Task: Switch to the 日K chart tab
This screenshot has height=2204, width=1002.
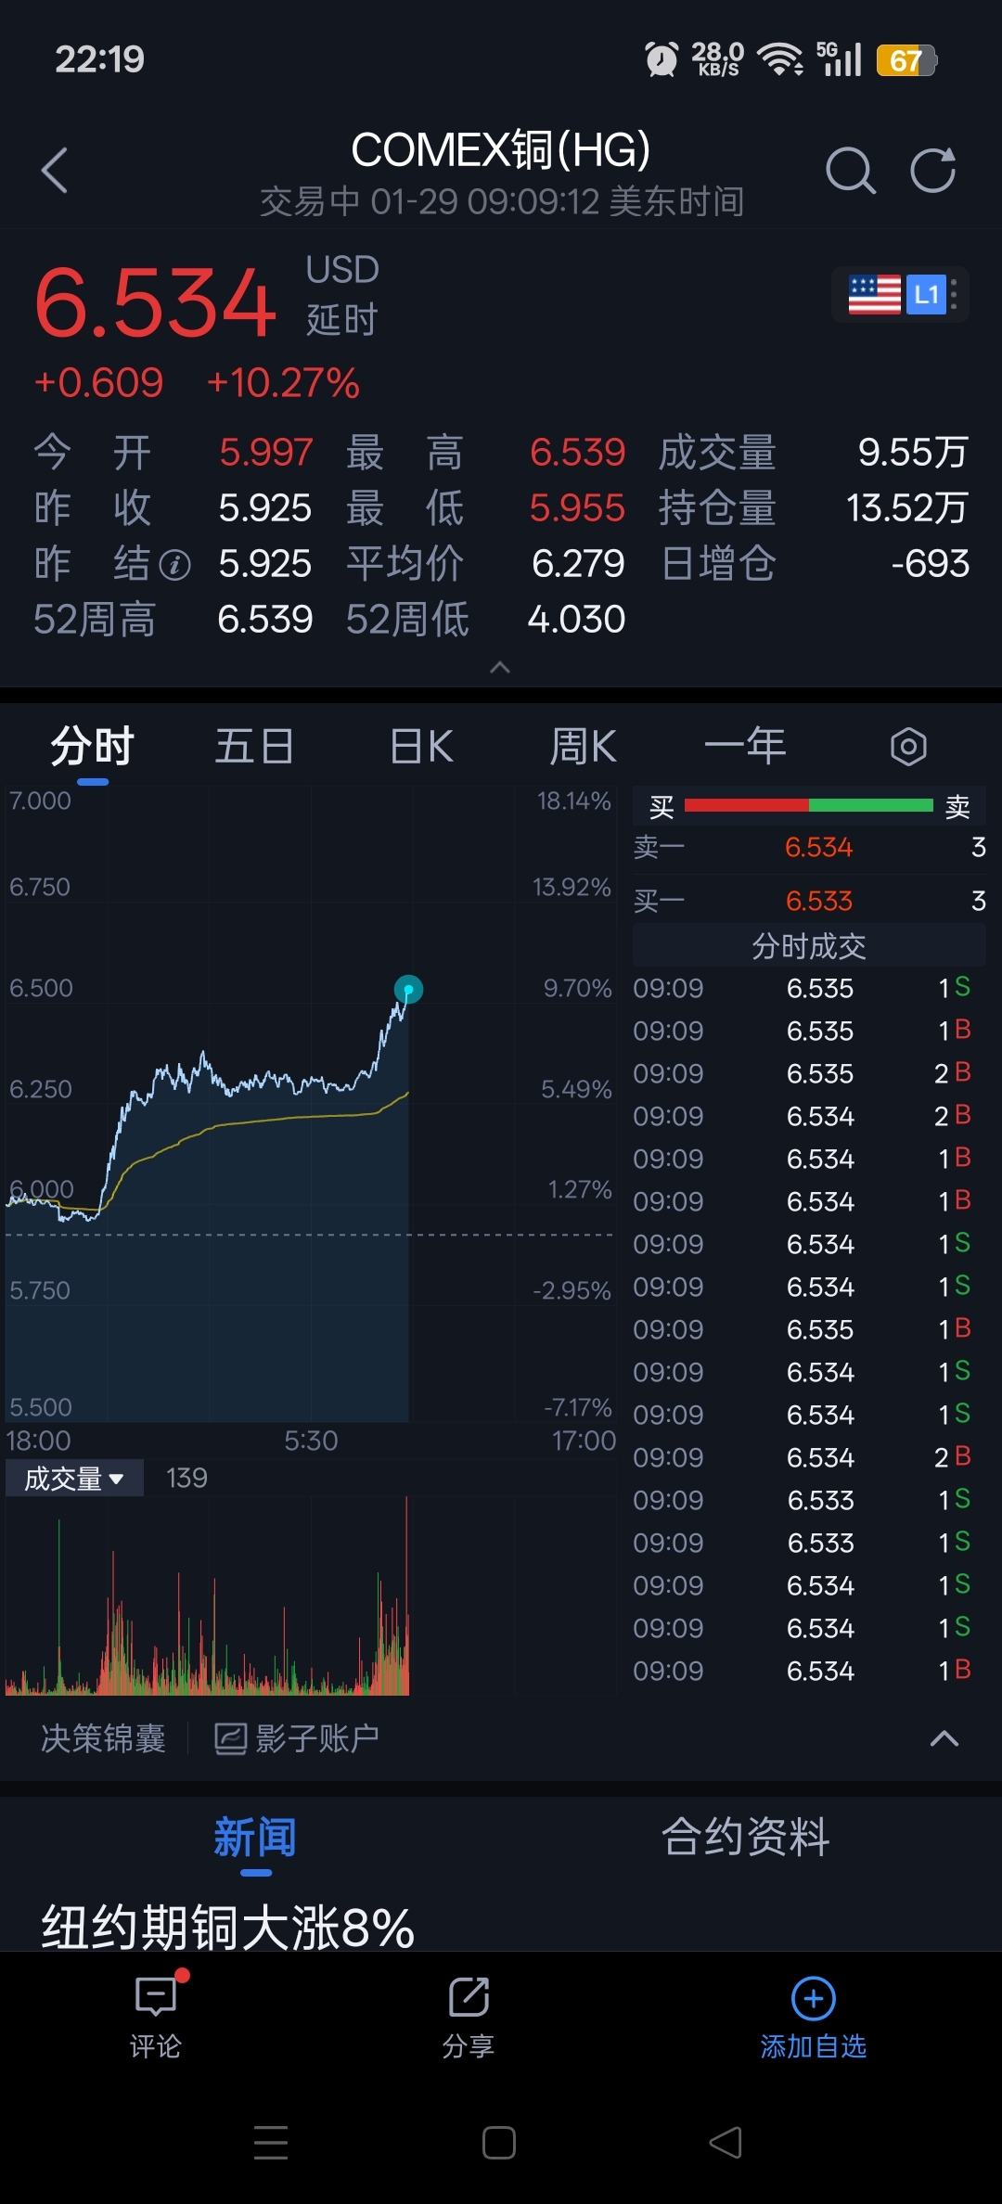Action: (421, 746)
